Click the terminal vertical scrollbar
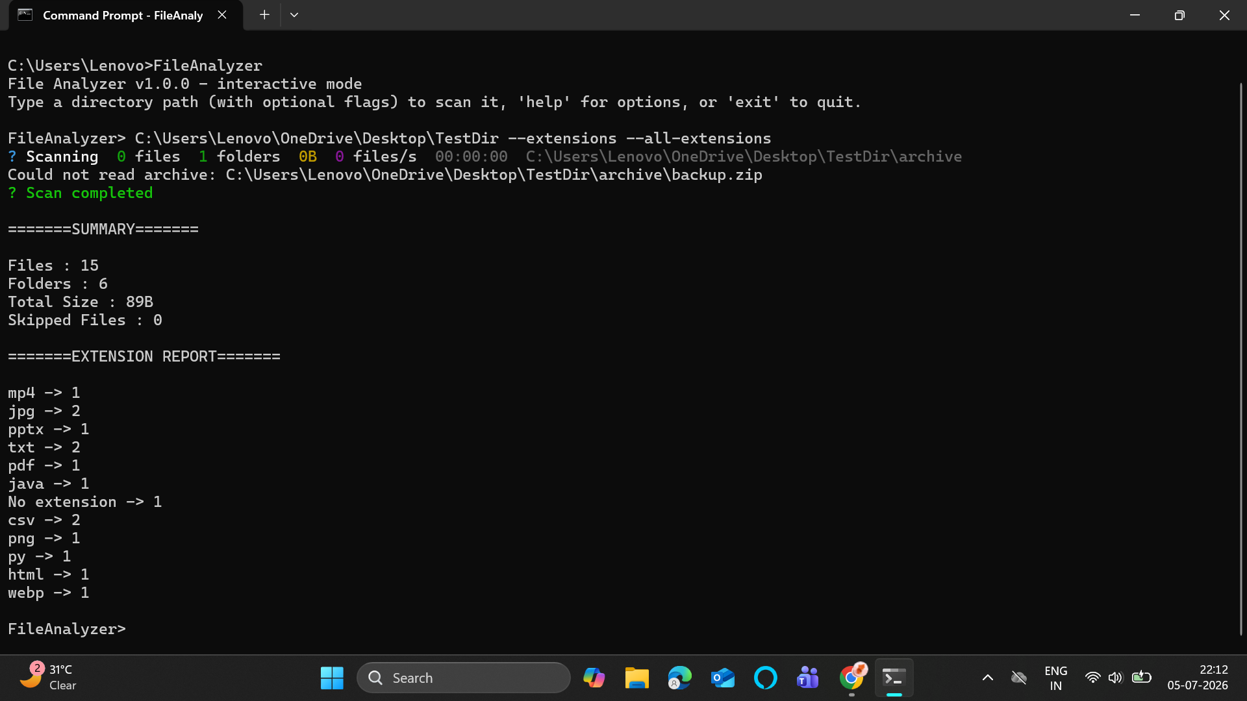The height and width of the screenshot is (701, 1247). [1241, 358]
